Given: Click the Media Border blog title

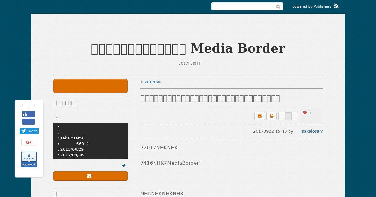Looking at the screenshot, I should pos(188,48).
